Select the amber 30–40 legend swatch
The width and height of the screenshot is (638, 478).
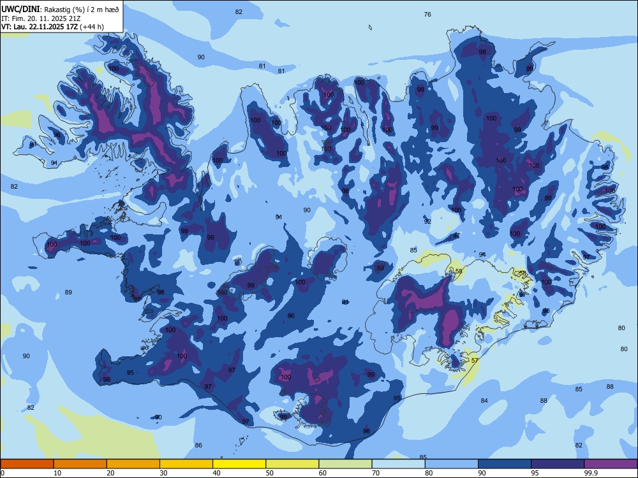(186, 464)
